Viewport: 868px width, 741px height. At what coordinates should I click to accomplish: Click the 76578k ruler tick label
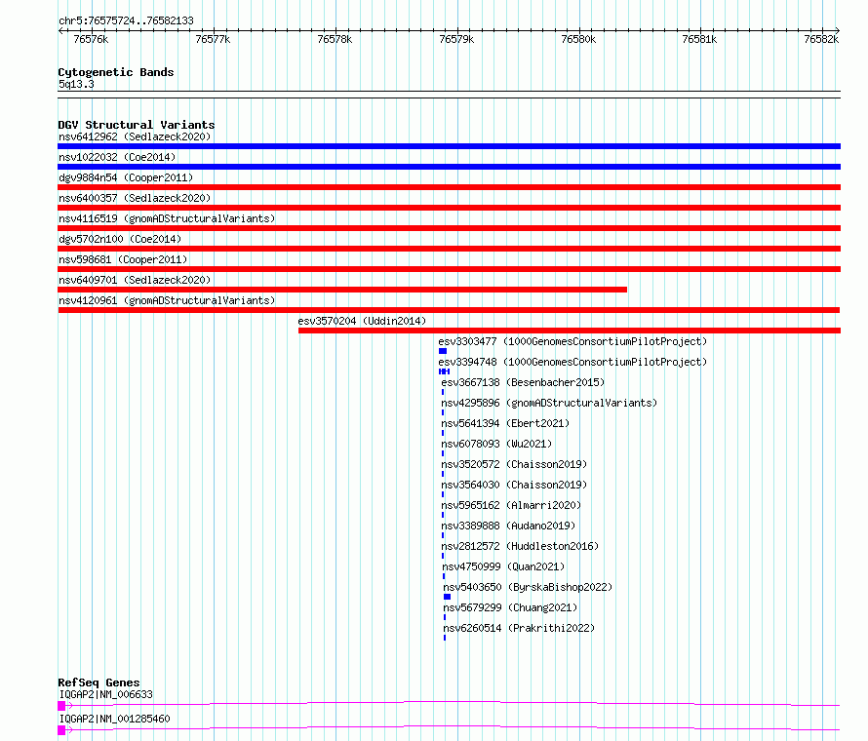tap(335, 39)
